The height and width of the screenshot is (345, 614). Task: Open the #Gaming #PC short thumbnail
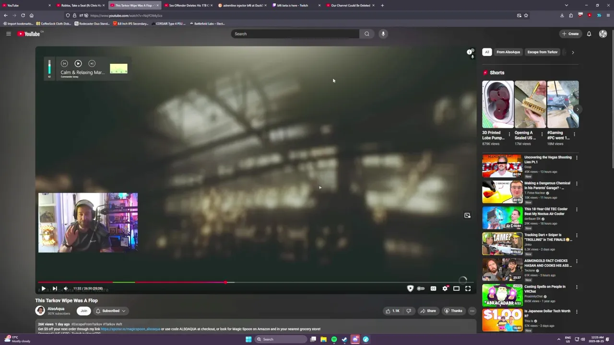(563, 104)
